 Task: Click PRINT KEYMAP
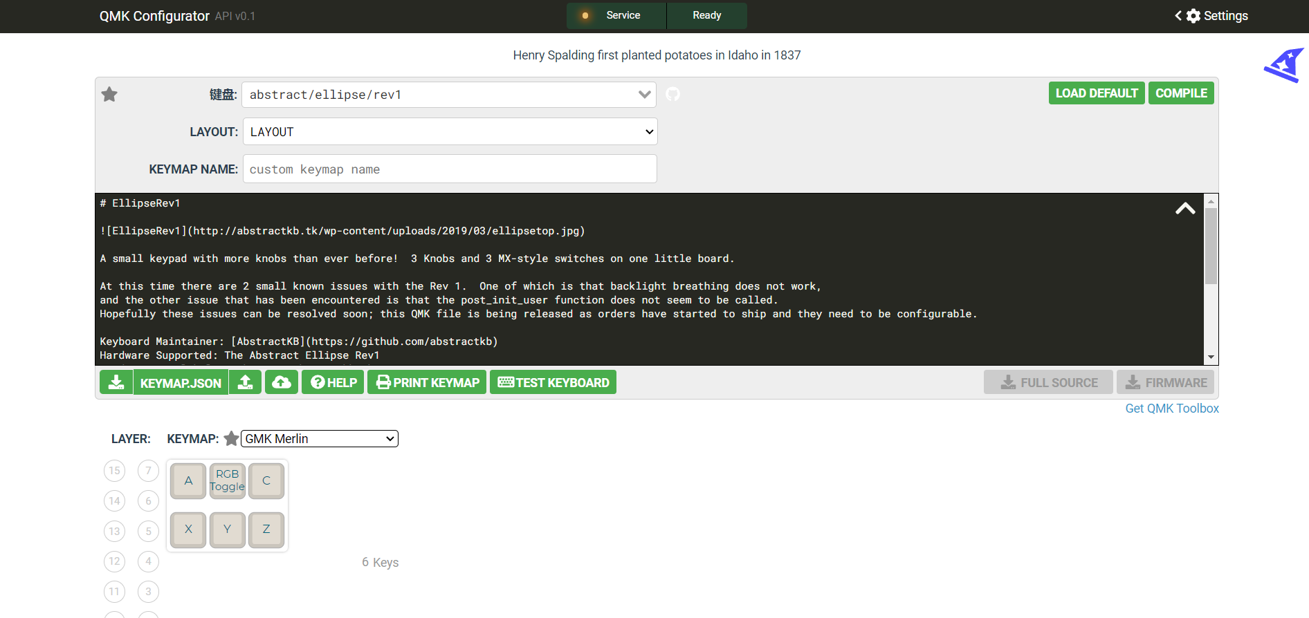click(x=427, y=382)
